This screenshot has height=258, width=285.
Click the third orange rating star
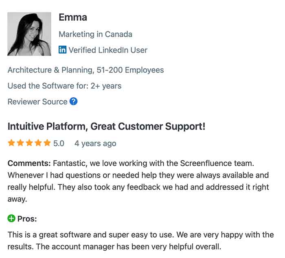[x=29, y=143]
